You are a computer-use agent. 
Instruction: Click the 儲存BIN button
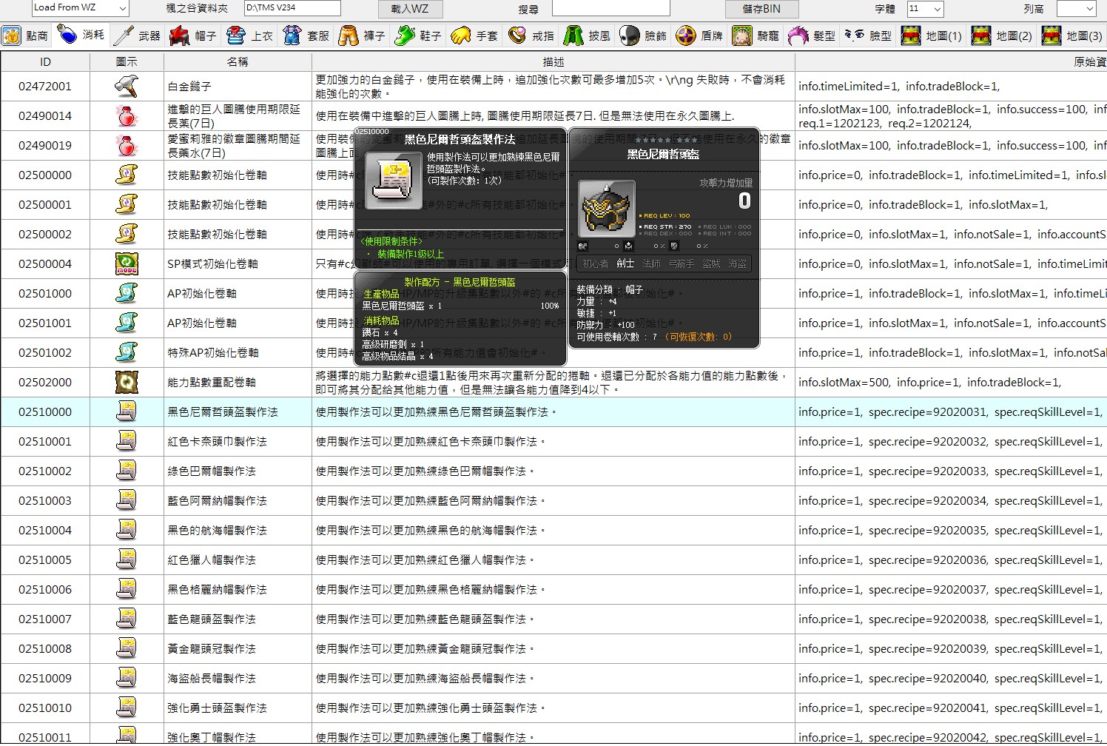coord(761,9)
